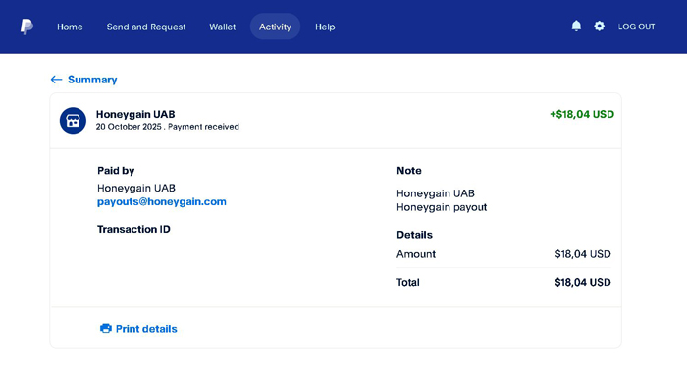
Task: Go to the Home menu item
Action: (x=70, y=27)
